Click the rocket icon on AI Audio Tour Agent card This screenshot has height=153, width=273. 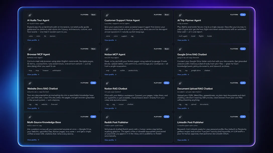tap(30, 15)
